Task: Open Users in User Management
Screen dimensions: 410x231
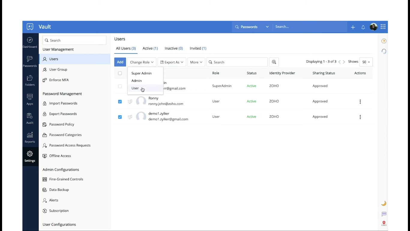Action: tap(75, 59)
